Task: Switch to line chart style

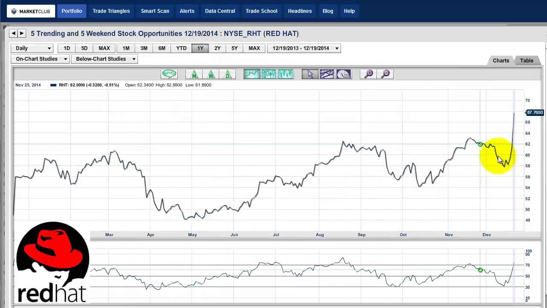Action: (252, 74)
